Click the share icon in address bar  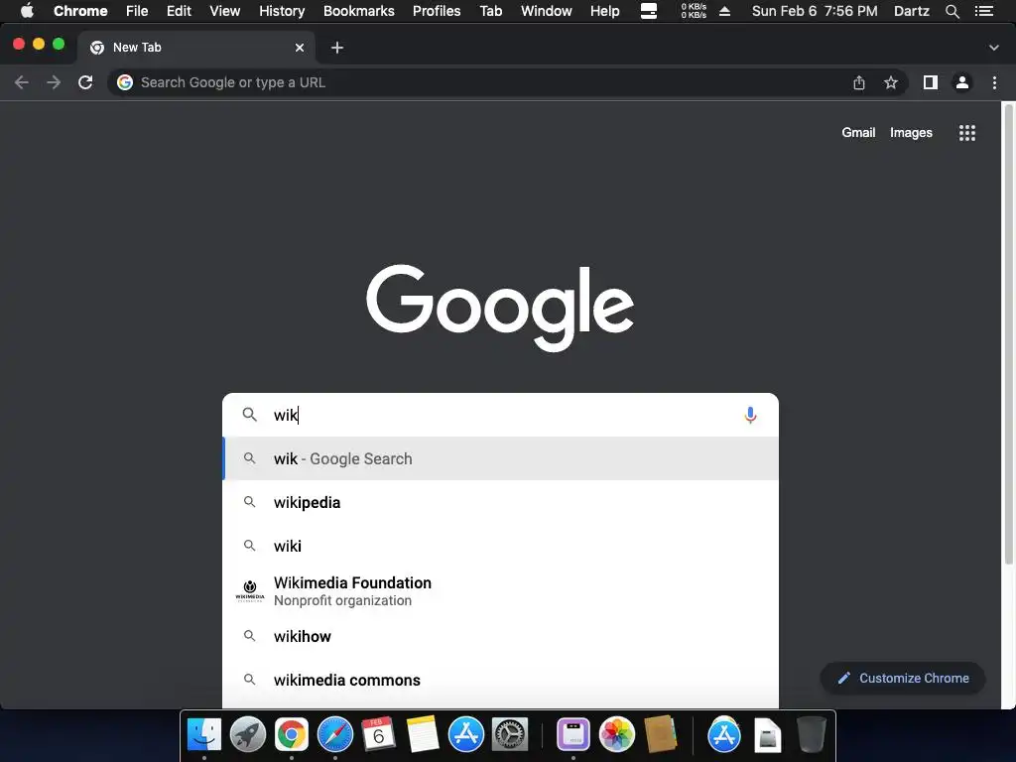pos(859,82)
